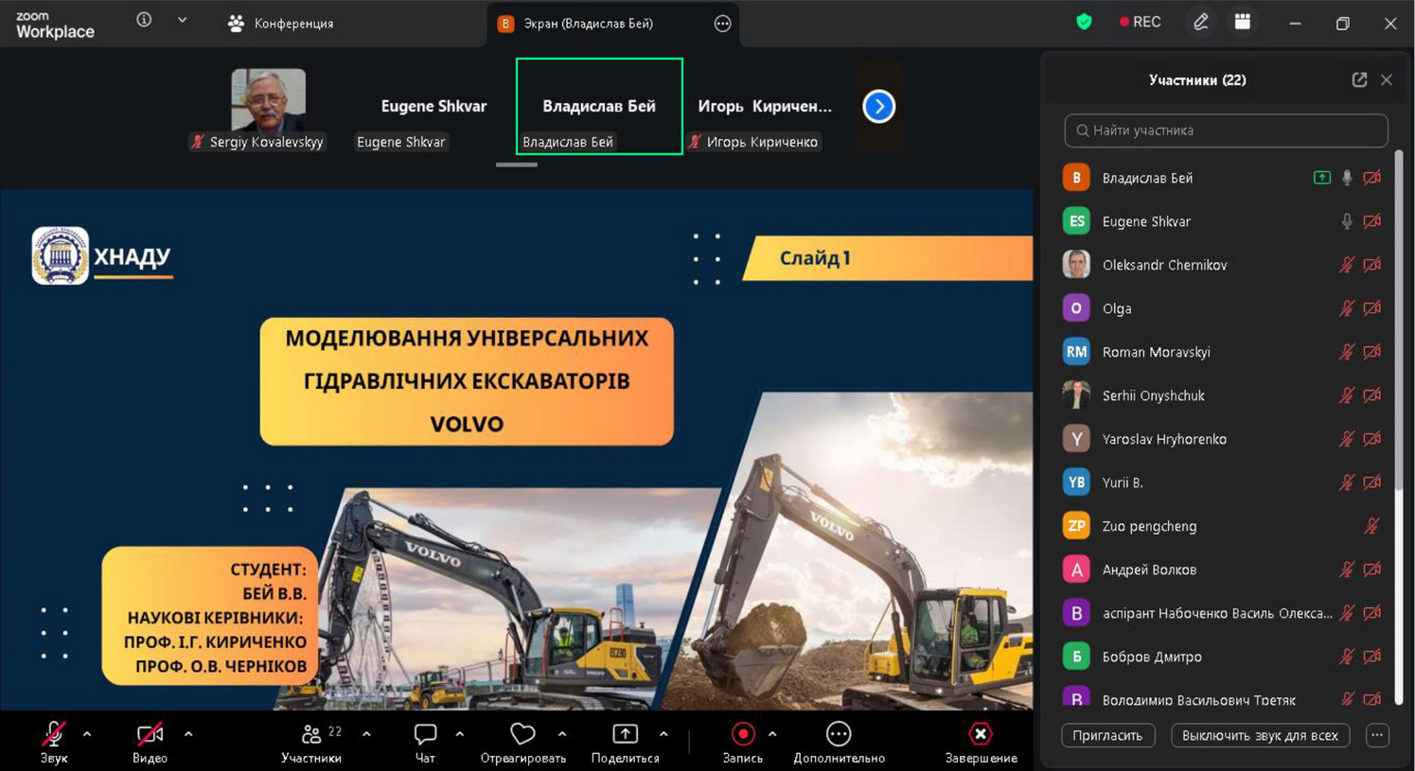The image size is (1415, 771).
Task: Click the React heart icon
Action: click(x=522, y=734)
